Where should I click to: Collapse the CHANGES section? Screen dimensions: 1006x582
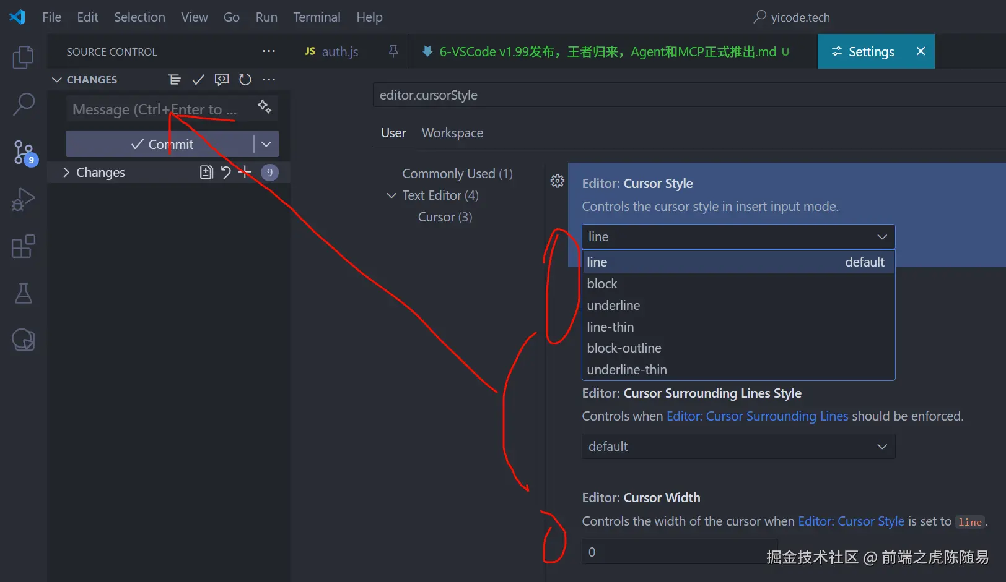click(57, 80)
